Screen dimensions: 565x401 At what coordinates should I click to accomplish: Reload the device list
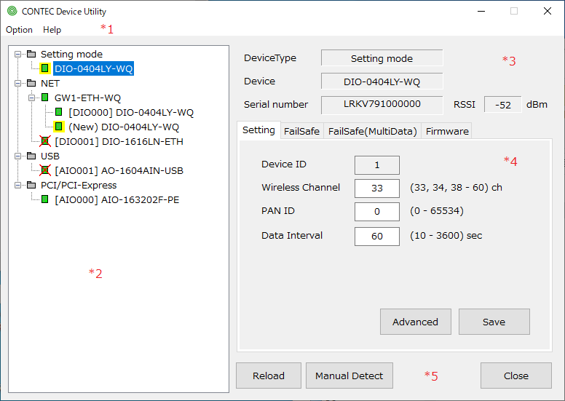coord(269,376)
